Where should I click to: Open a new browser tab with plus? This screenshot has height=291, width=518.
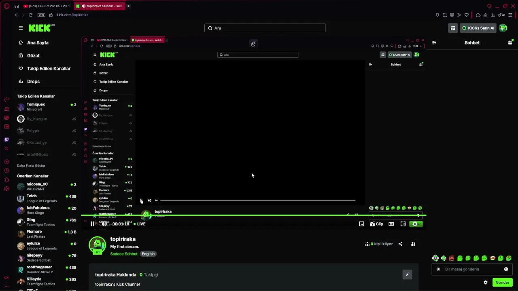click(x=128, y=6)
